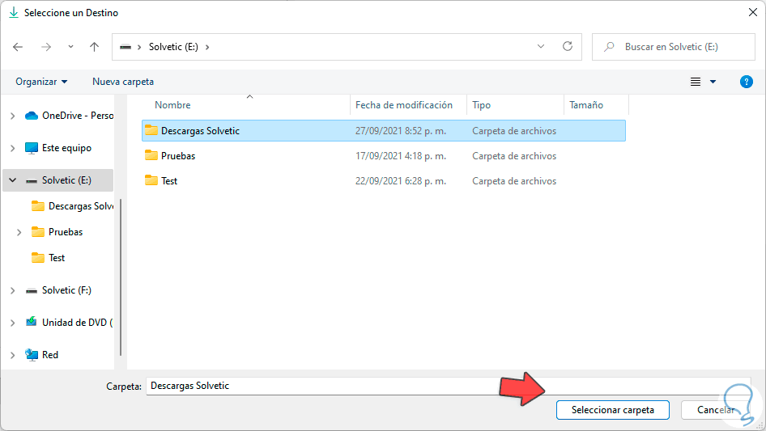Expand the OneDrive tree node
Screen dimensions: 766x431
[12, 116]
